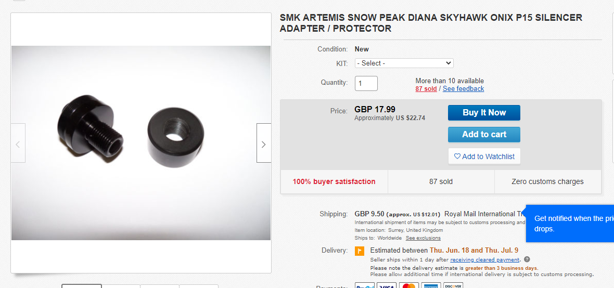Click the orange delivery flag icon
Viewport: 614px width, 288px height.
tap(360, 251)
